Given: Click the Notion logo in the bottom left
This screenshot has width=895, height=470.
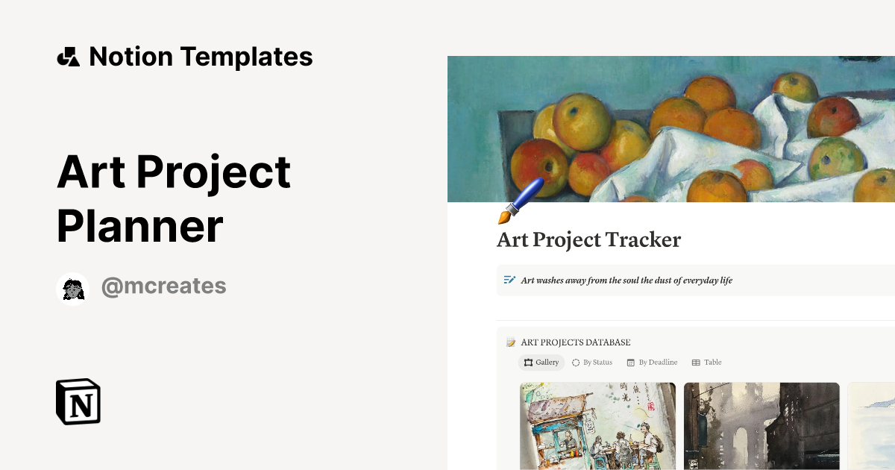Looking at the screenshot, I should point(77,401).
